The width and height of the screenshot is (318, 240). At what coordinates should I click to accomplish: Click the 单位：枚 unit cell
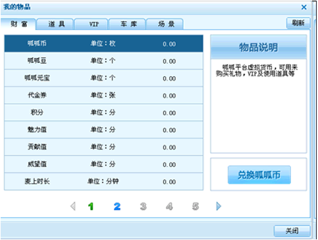pos(103,43)
